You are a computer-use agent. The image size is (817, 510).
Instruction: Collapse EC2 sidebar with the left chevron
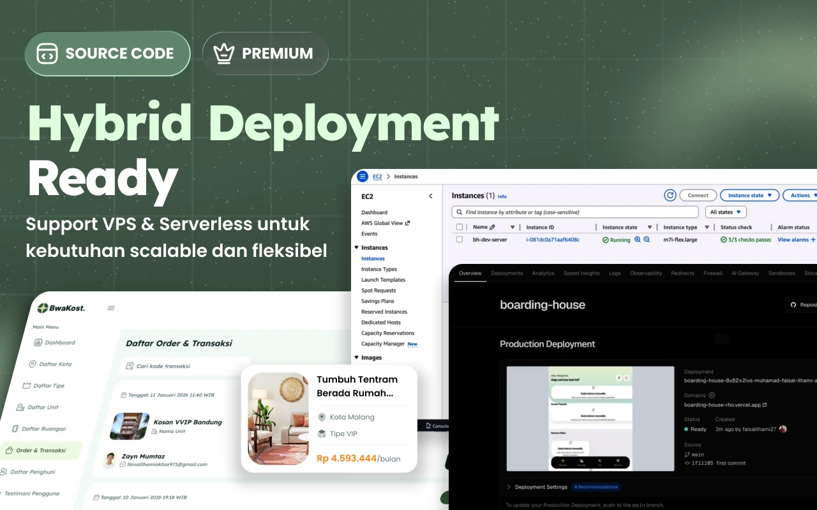tap(431, 196)
